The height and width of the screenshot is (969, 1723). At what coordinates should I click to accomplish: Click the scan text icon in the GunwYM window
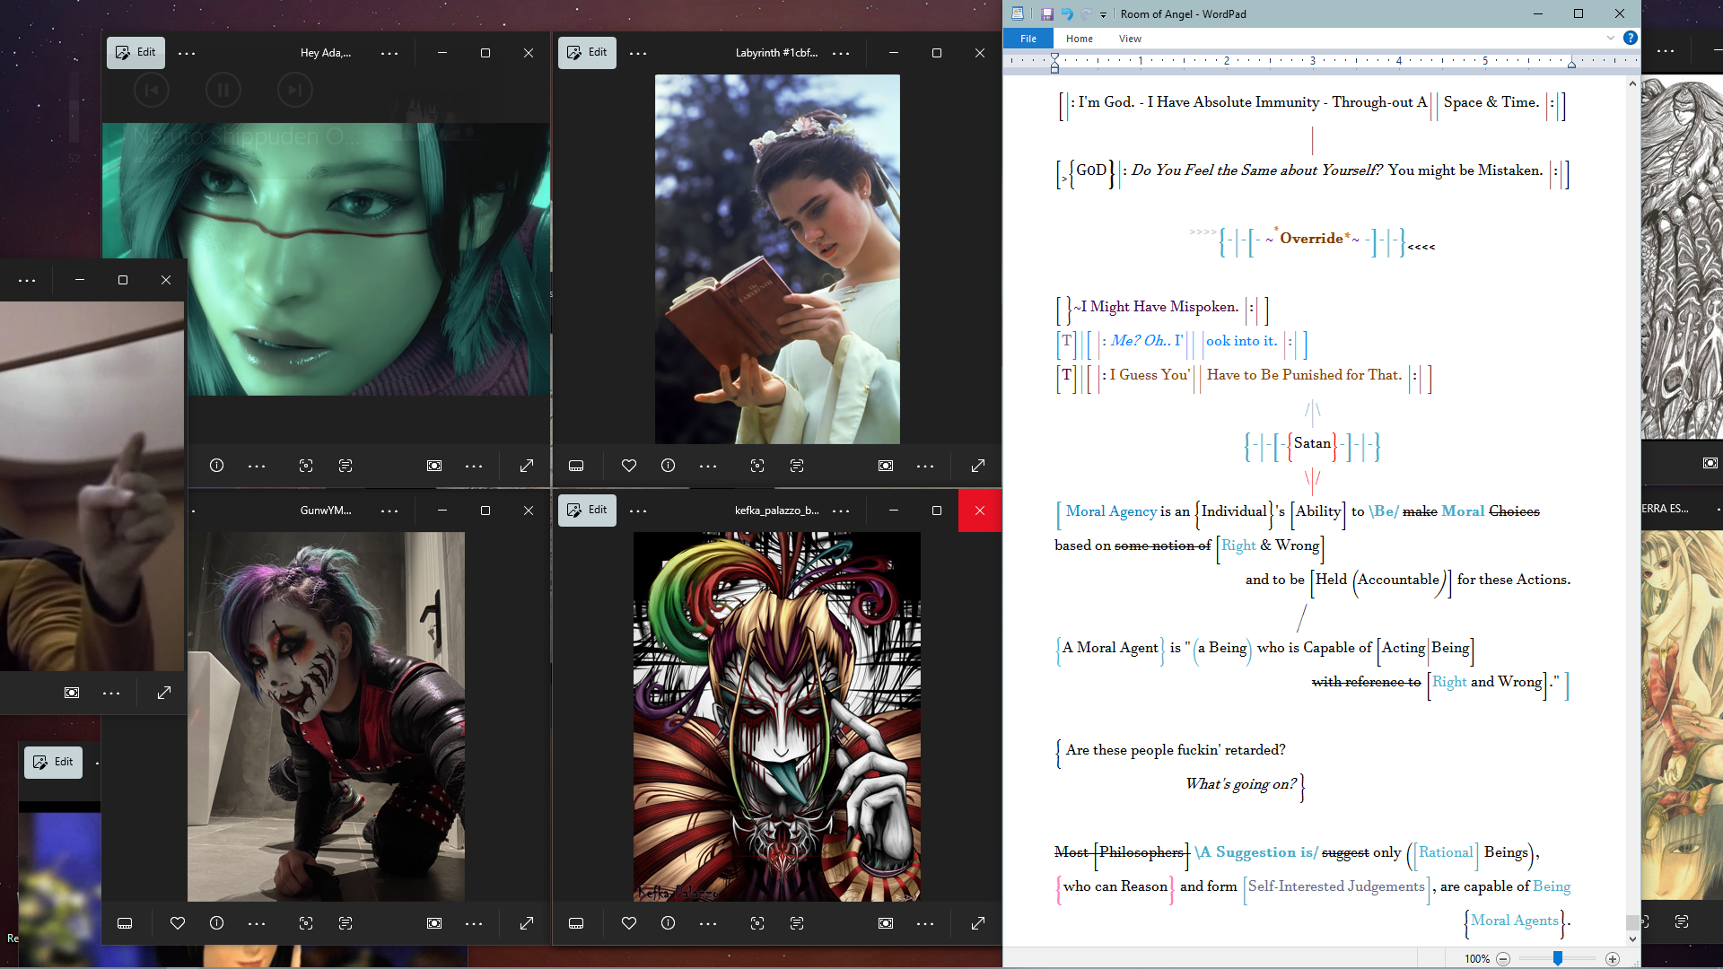point(345,923)
